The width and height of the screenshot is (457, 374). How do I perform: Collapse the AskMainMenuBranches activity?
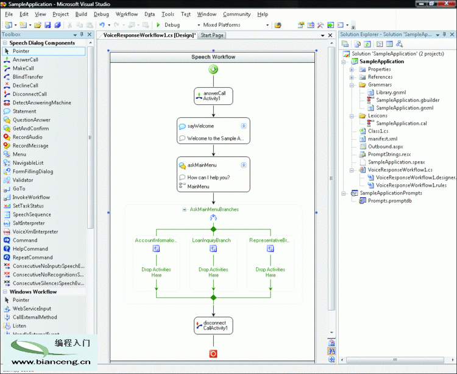tap(184, 209)
